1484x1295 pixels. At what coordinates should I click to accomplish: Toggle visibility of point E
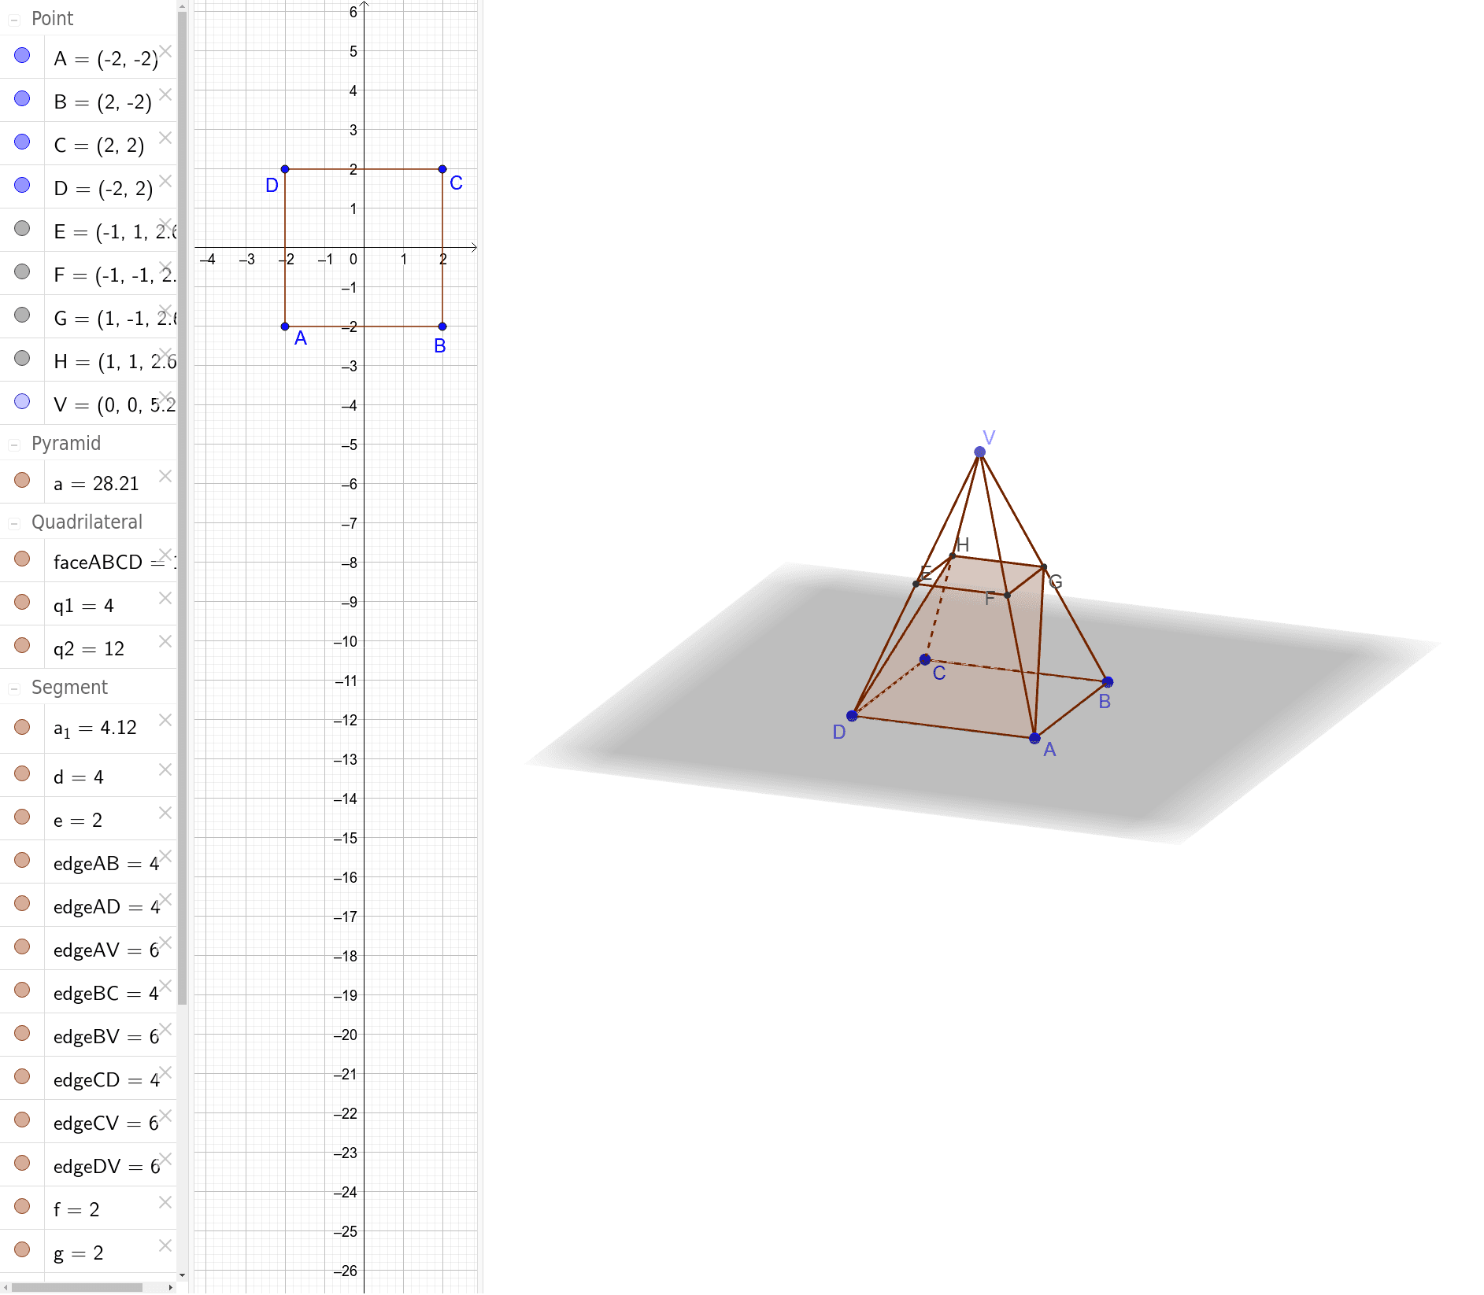tap(21, 228)
